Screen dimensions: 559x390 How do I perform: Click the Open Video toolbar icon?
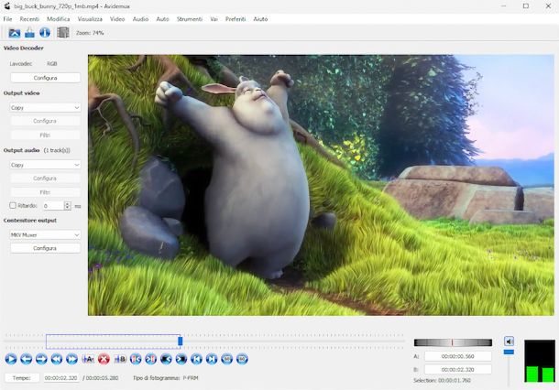coord(14,33)
